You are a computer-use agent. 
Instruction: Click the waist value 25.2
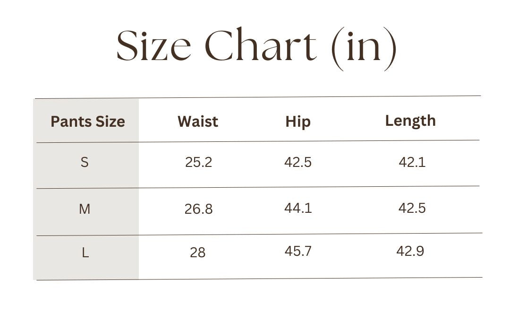click(x=198, y=162)
